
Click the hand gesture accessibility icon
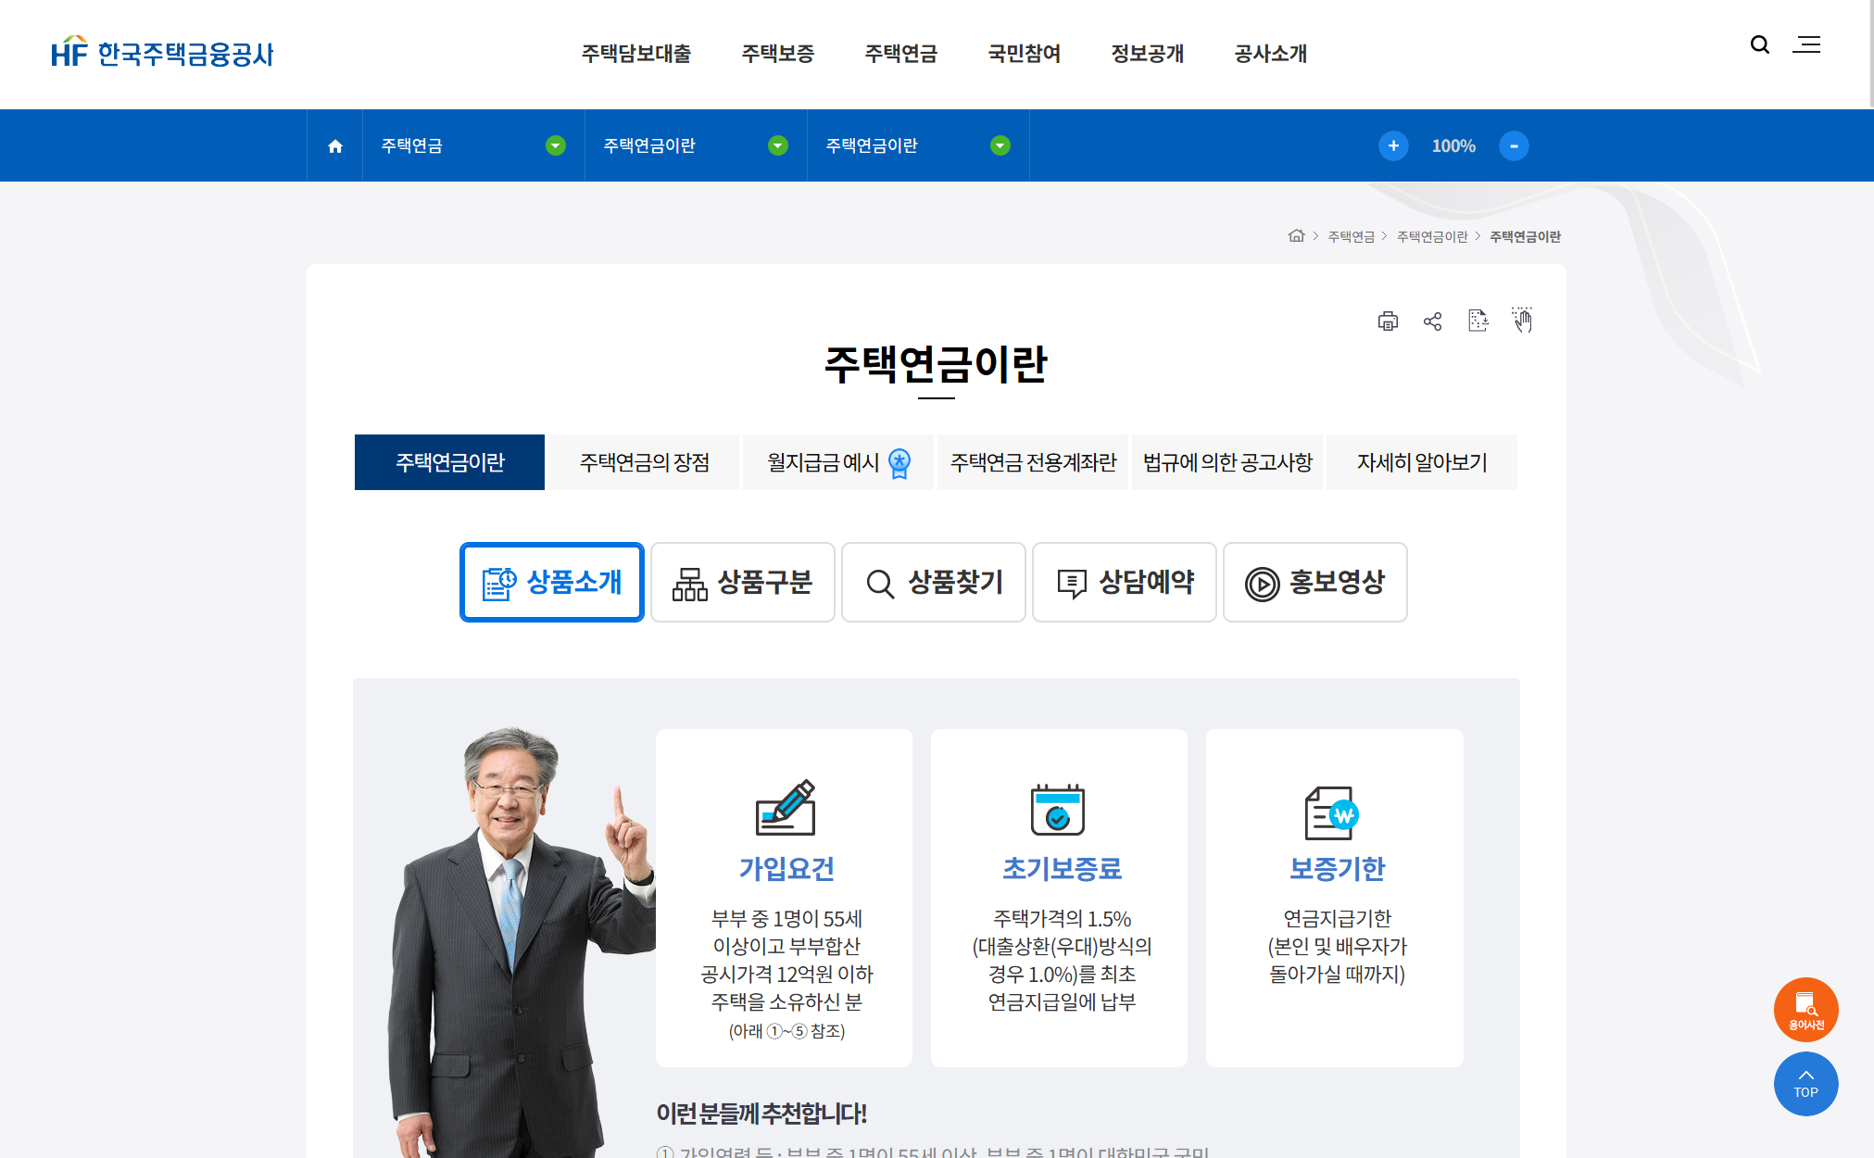click(x=1522, y=321)
